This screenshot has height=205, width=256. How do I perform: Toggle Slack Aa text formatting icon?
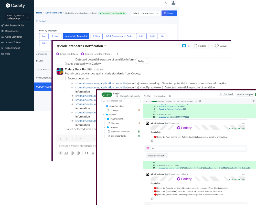tap(66, 153)
